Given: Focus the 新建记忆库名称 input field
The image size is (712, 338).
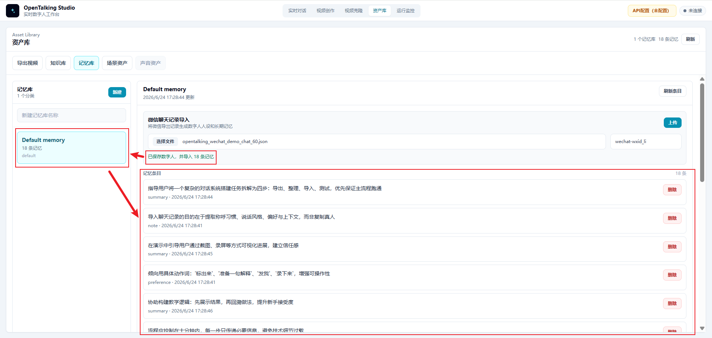Looking at the screenshot, I should click(72, 115).
